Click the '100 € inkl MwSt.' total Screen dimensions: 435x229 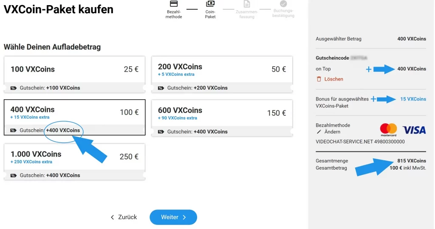click(x=408, y=168)
